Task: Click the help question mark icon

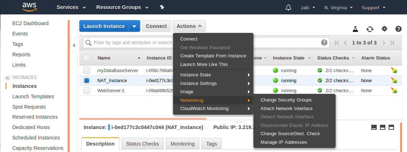Action: 398,29
